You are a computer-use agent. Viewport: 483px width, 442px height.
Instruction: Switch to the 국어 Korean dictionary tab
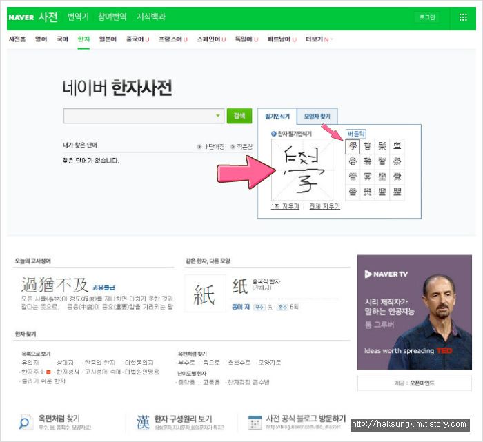[62, 39]
